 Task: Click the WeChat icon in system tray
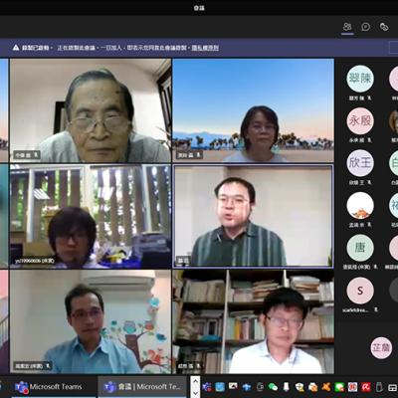click(273, 387)
